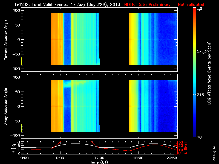This screenshot has width=219, height=164.
Task: Click the '30 Aug 13' date stamp
Action: click(214, 153)
